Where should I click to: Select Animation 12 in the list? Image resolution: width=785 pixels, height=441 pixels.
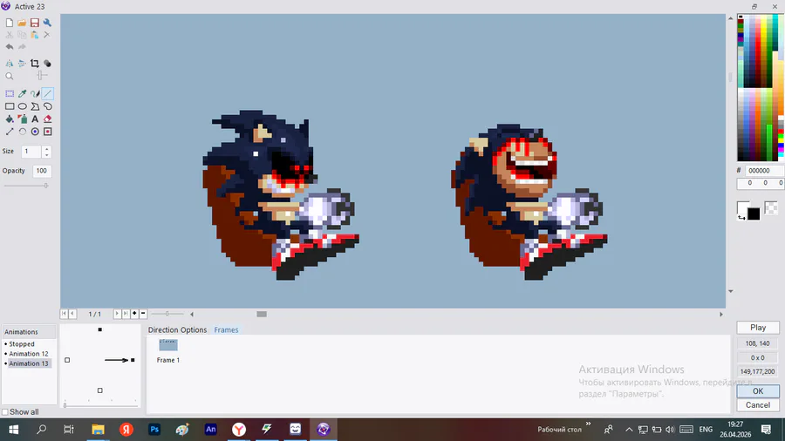pyautogui.click(x=29, y=354)
